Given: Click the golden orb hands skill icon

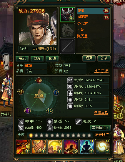Looking at the screenshot, I should [x=55, y=147].
